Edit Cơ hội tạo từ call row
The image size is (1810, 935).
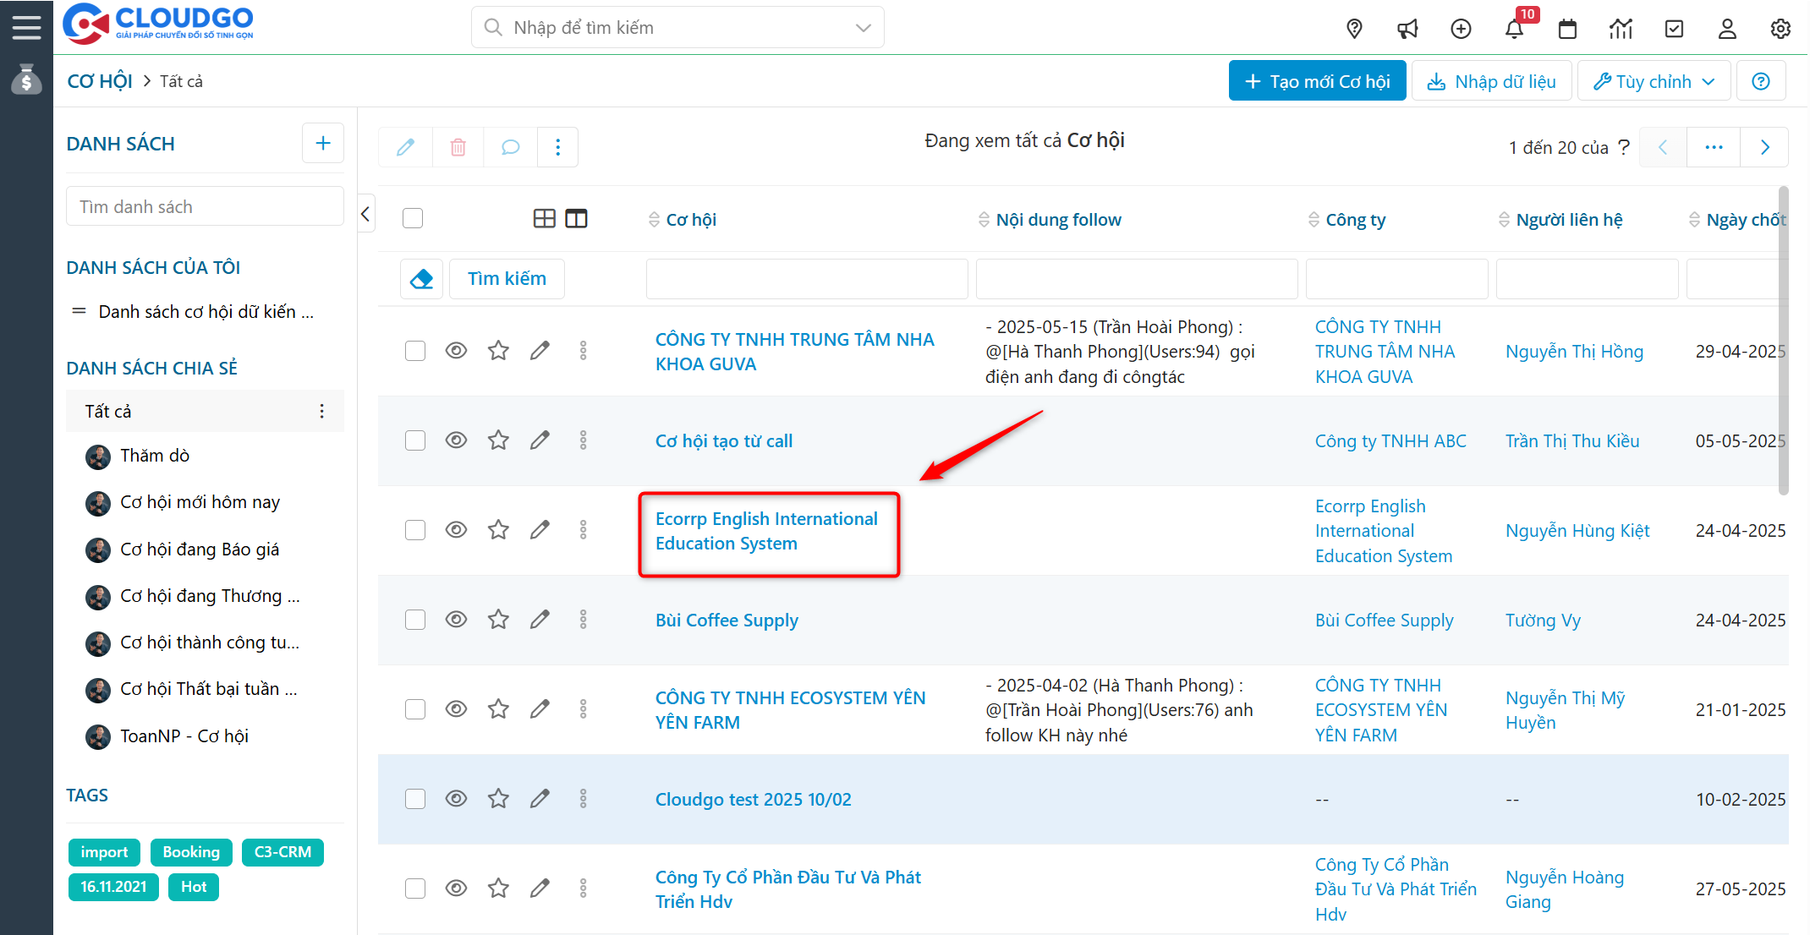540,440
